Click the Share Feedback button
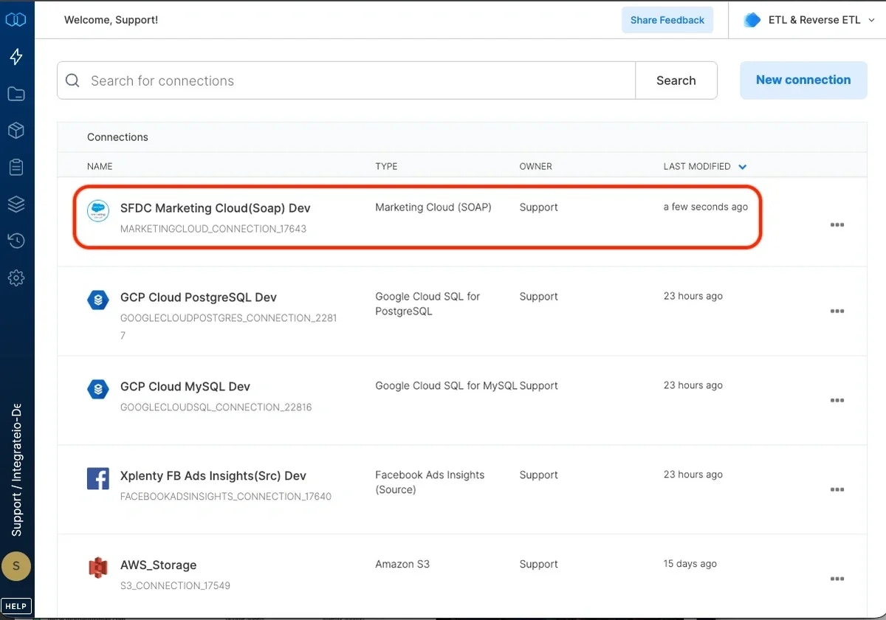The width and height of the screenshot is (886, 620). (667, 20)
